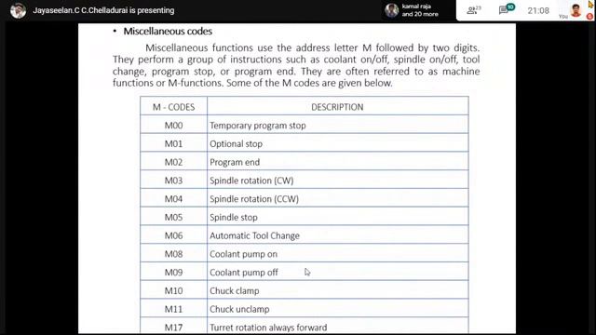Click the M - CODES column header

[174, 106]
